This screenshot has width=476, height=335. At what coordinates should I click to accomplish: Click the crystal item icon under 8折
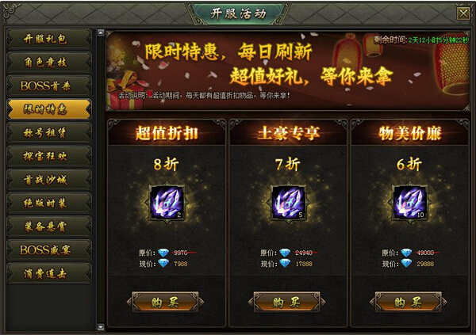point(167,203)
